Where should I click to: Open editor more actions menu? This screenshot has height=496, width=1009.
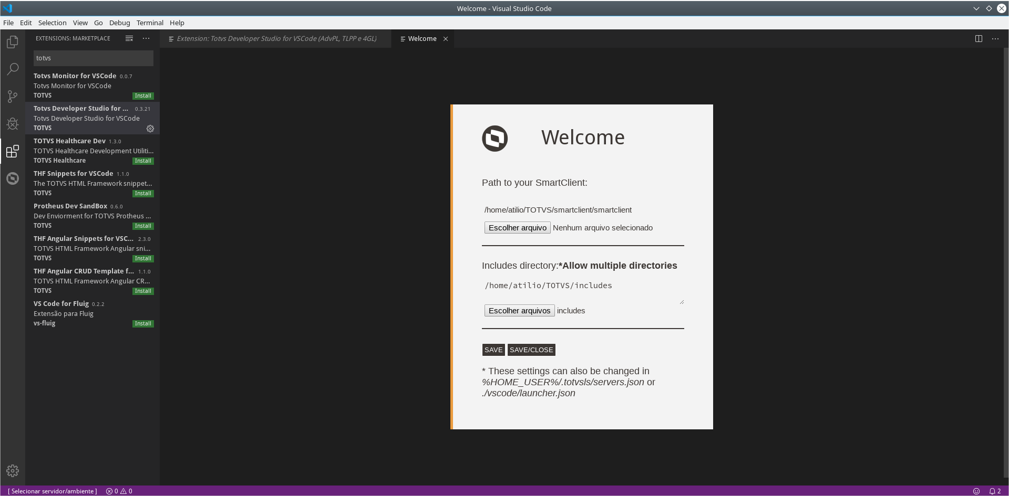click(x=995, y=38)
